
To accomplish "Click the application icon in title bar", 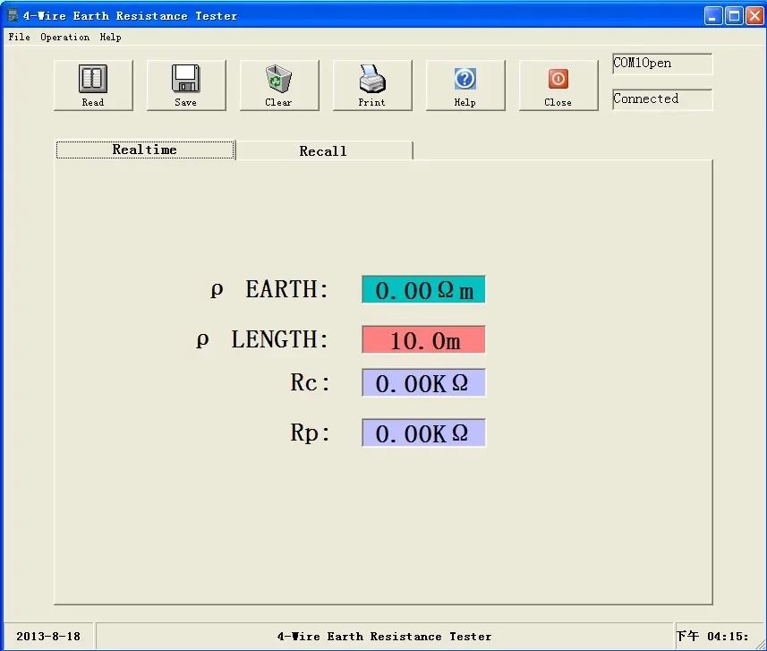I will coord(13,15).
